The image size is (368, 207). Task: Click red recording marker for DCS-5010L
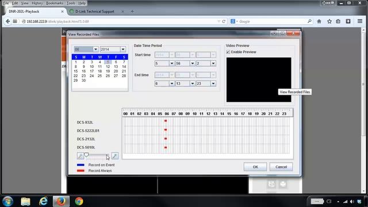point(166,147)
